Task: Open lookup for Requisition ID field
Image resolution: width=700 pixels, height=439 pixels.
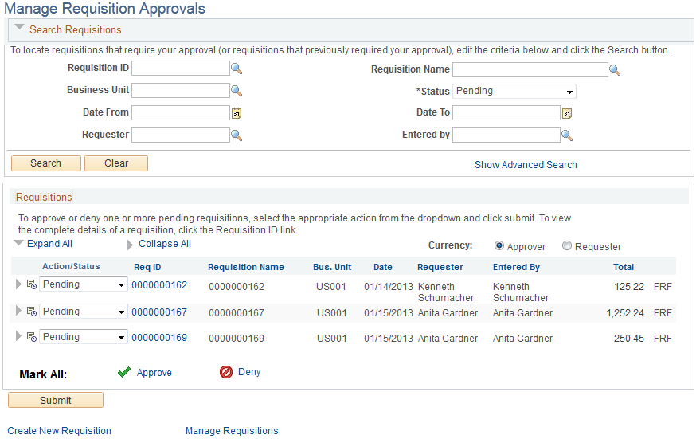Action: coord(237,69)
